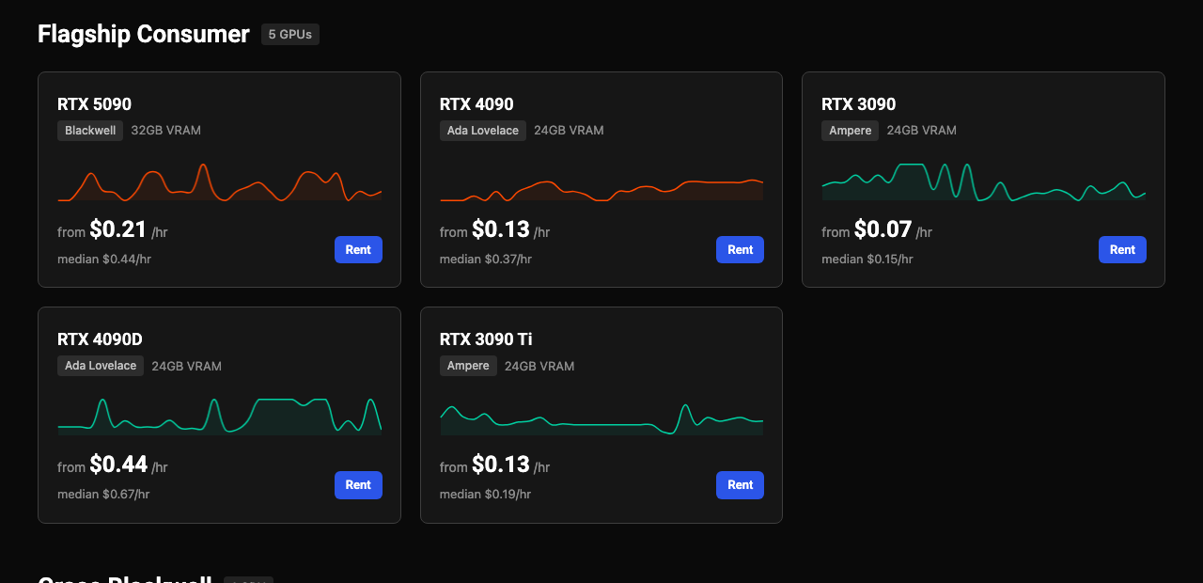Click the Ampere tag on RTX 3090 Ti

coord(468,366)
